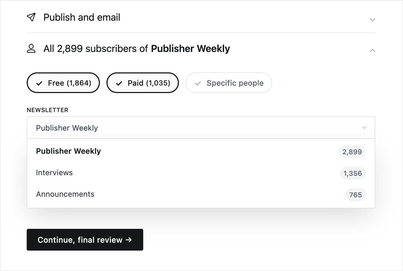
Task: Click the Publish and email heading
Action: (x=82, y=17)
